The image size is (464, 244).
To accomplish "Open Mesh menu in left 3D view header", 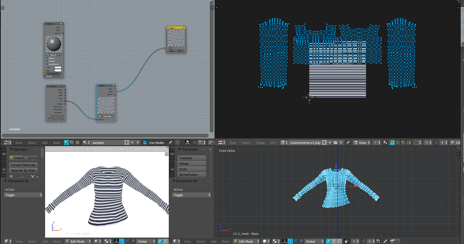I will coord(57,242).
